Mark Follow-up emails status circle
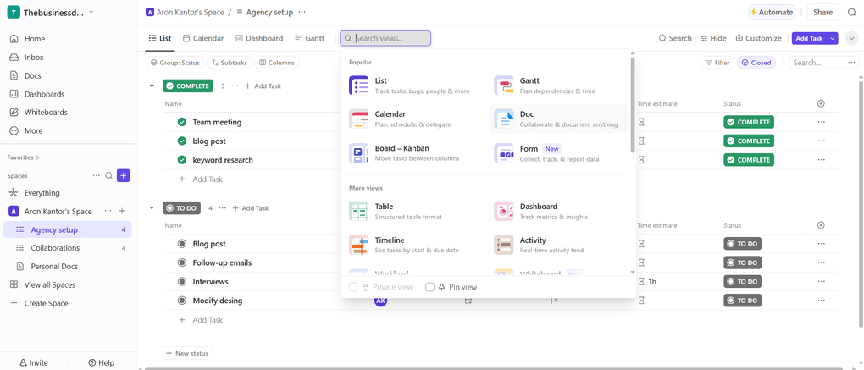Viewport: 864px width, 370px height. (x=182, y=262)
